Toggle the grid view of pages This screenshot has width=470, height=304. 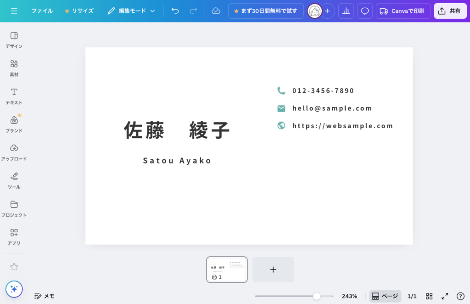pyautogui.click(x=429, y=296)
